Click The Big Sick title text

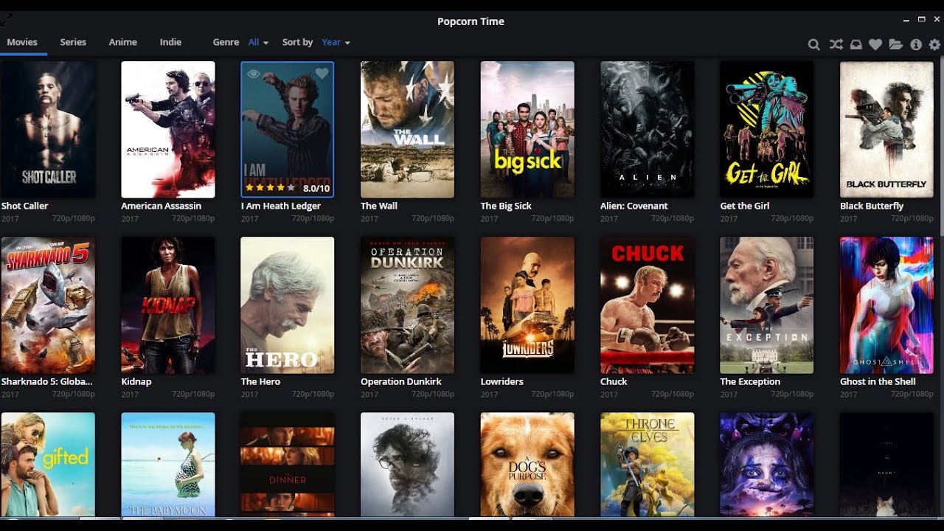pyautogui.click(x=506, y=206)
